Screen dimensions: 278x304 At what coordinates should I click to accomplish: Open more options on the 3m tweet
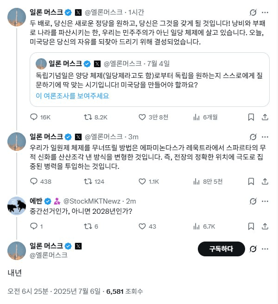coord(265,137)
